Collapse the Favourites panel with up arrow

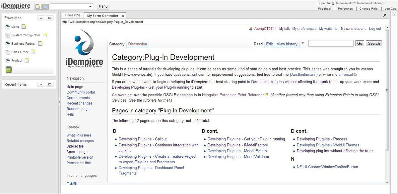click(x=40, y=18)
